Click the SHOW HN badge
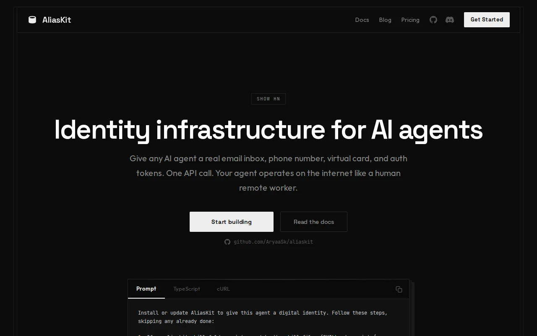The height and width of the screenshot is (336, 537). (x=268, y=99)
